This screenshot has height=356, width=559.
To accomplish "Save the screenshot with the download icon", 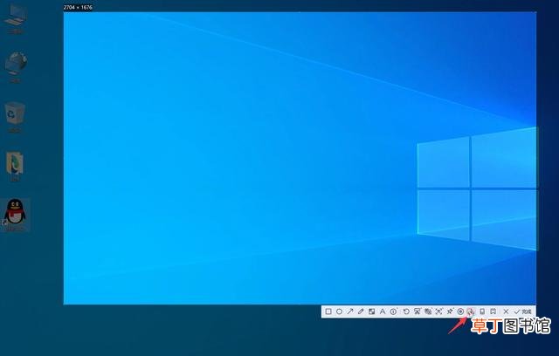I will 471,311.
